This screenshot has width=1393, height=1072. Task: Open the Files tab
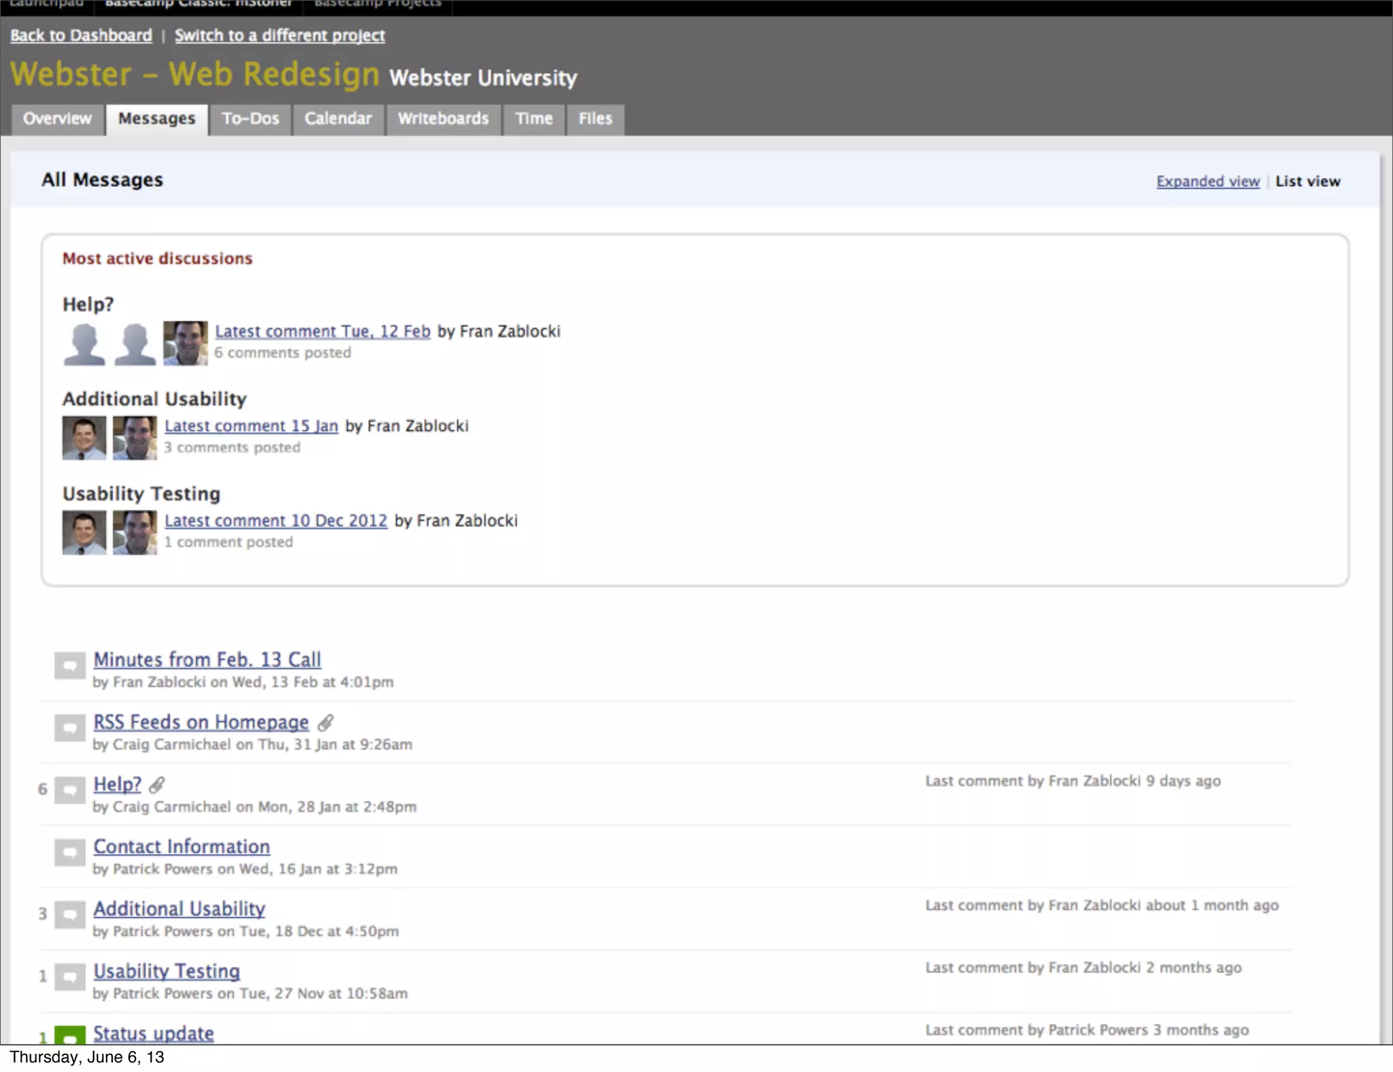pos(595,119)
